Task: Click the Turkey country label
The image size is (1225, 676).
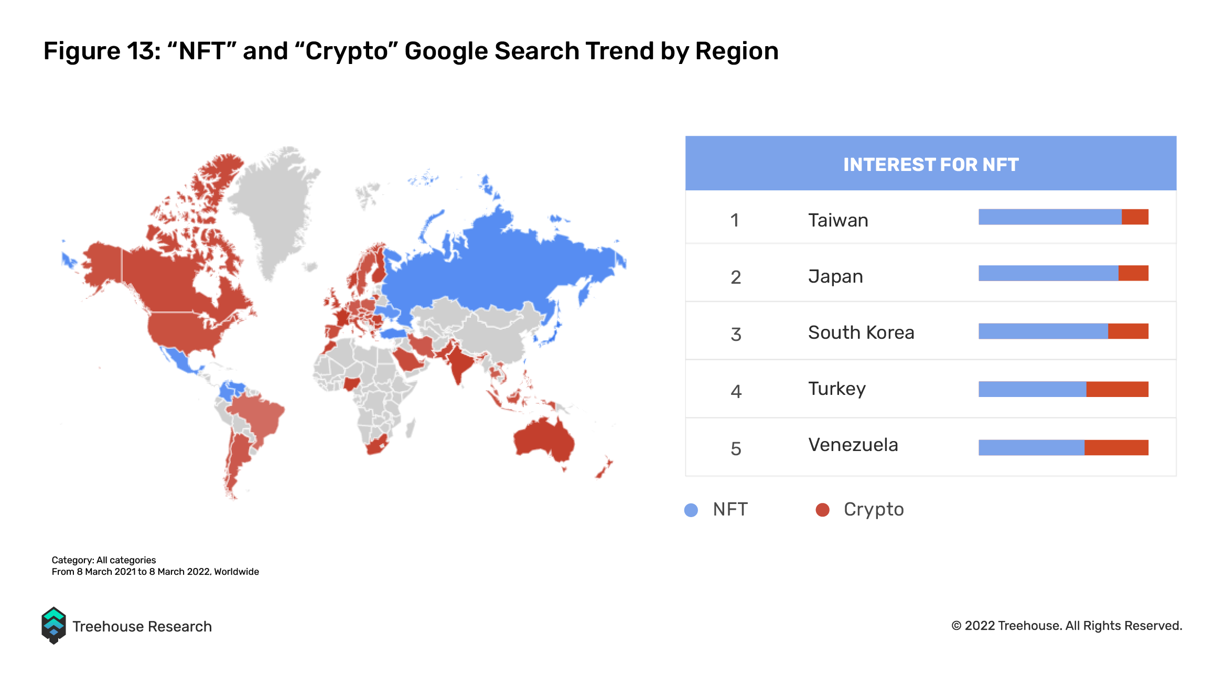Action: [x=837, y=389]
